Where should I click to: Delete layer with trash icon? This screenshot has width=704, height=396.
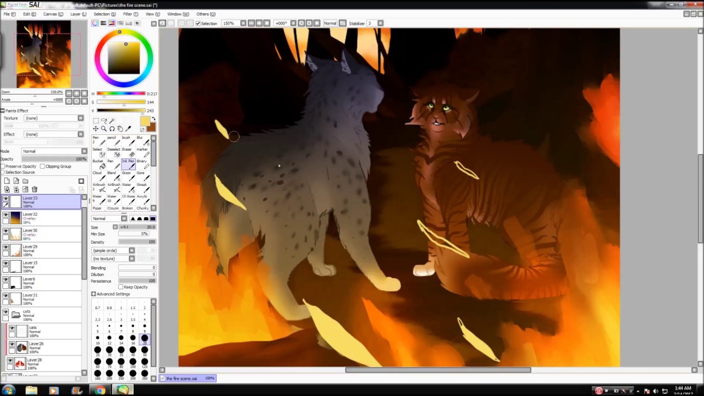click(35, 189)
